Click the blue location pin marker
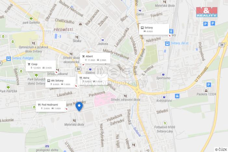 pyautogui.click(x=79, y=107)
